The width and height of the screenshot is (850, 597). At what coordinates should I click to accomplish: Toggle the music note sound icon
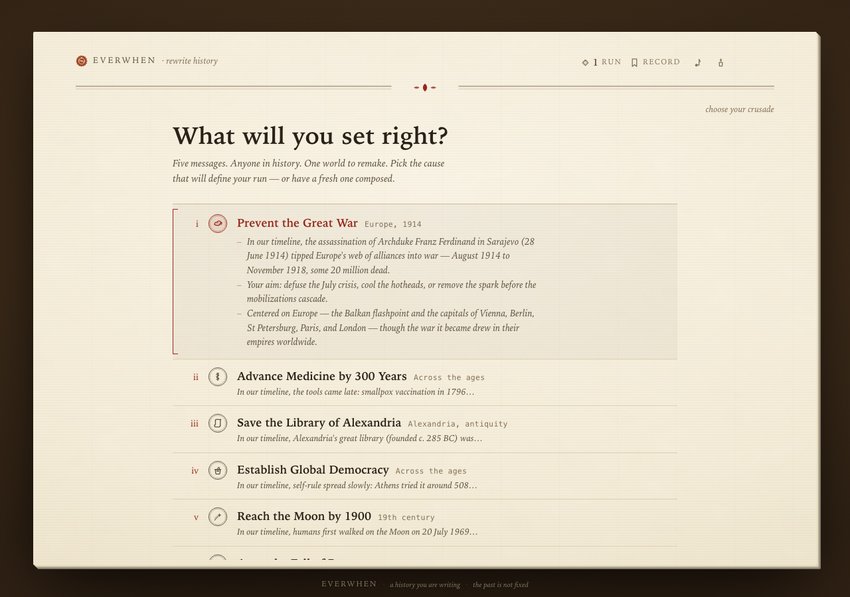tap(698, 62)
